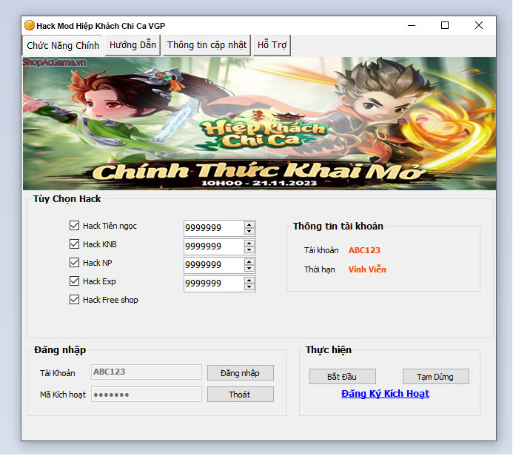The height and width of the screenshot is (456, 513).
Task: Open the Hướng Dẫn tab
Action: click(x=133, y=45)
